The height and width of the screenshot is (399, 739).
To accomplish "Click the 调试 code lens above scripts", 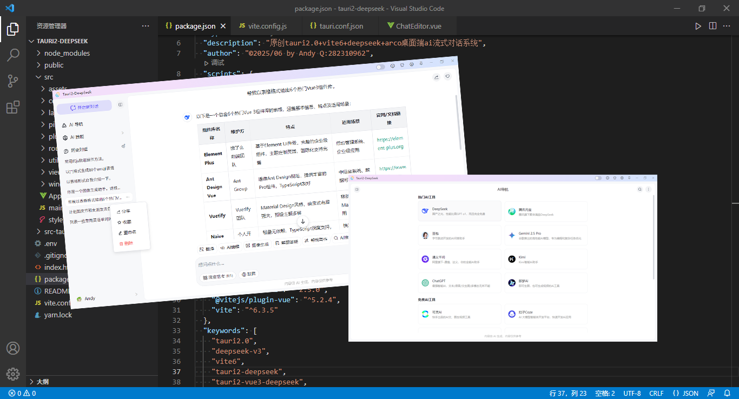I will point(214,63).
